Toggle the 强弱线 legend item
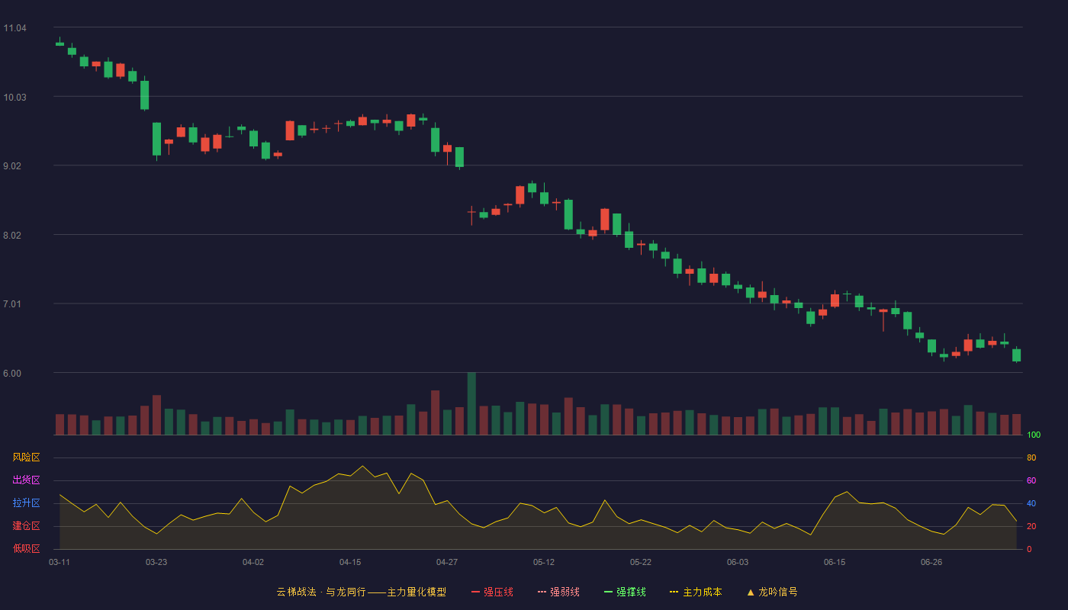This screenshot has width=1068, height=610. click(558, 592)
